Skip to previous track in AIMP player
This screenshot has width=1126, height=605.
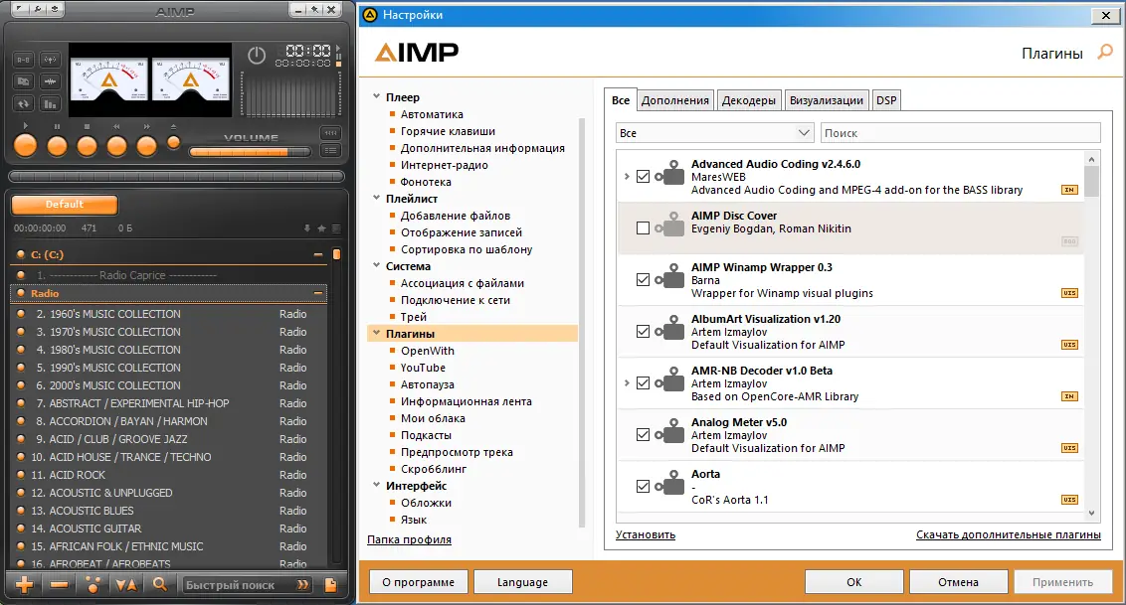pyautogui.click(x=116, y=146)
